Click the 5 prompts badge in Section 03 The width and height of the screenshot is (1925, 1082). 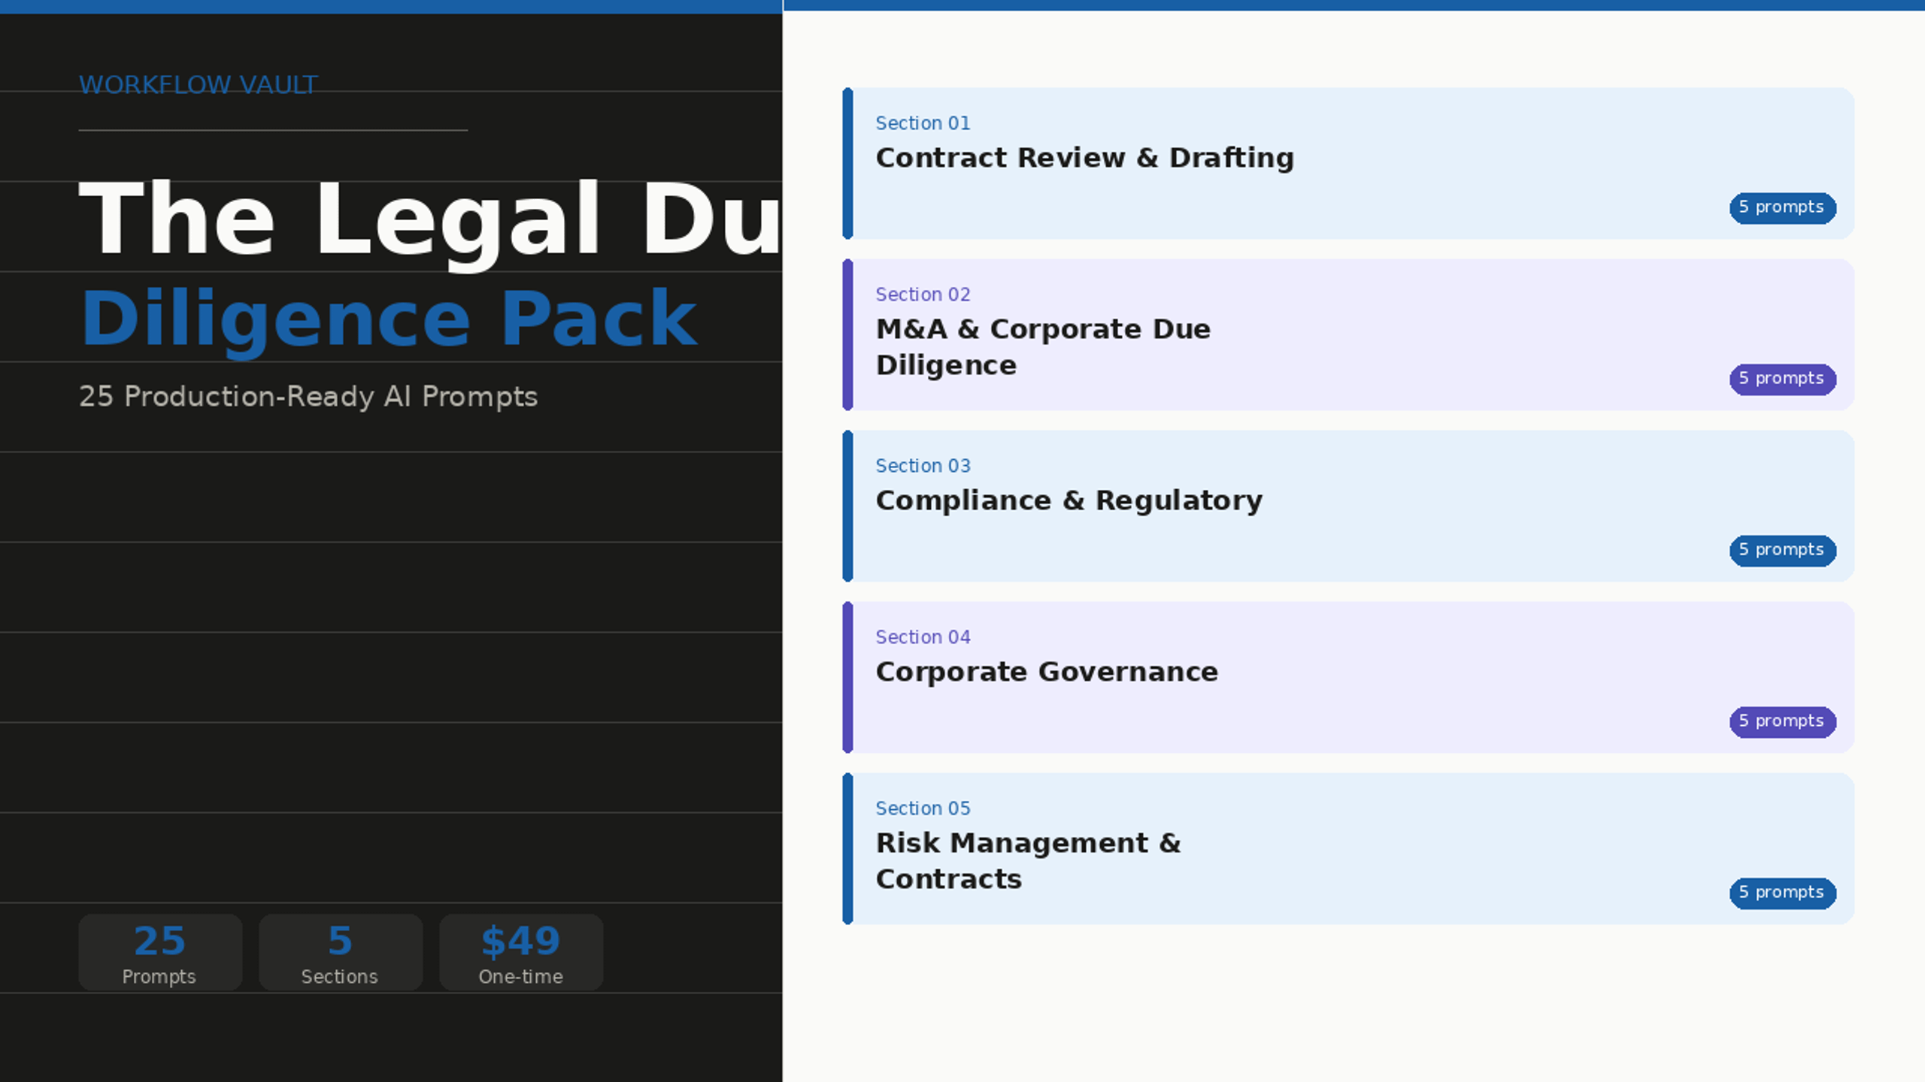click(x=1782, y=550)
